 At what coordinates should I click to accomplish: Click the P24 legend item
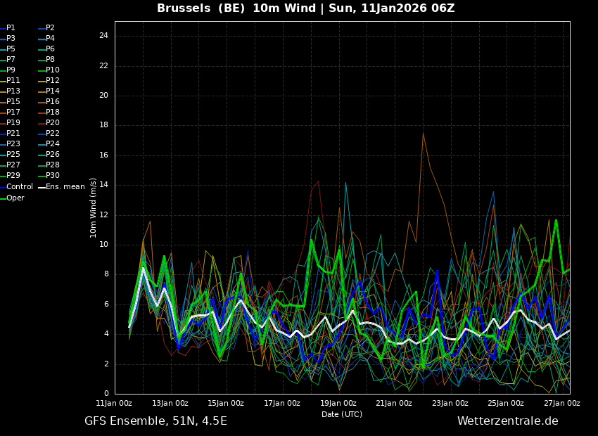point(49,143)
